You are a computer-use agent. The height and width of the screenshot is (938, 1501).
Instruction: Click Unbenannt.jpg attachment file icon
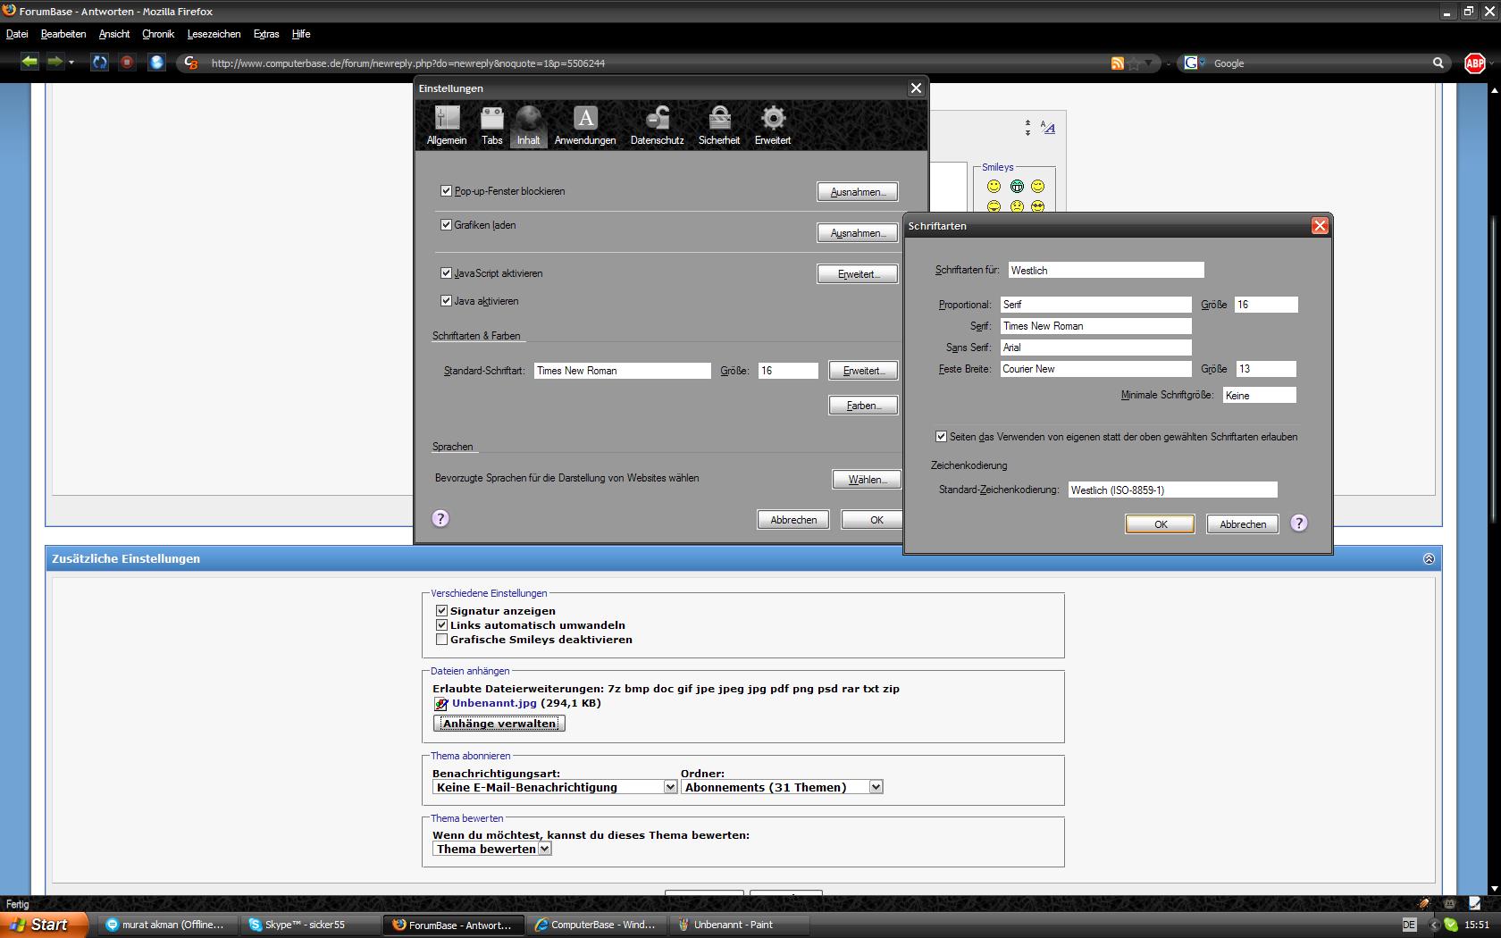coord(440,704)
